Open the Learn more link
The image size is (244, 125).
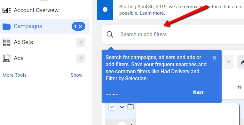[152, 13]
